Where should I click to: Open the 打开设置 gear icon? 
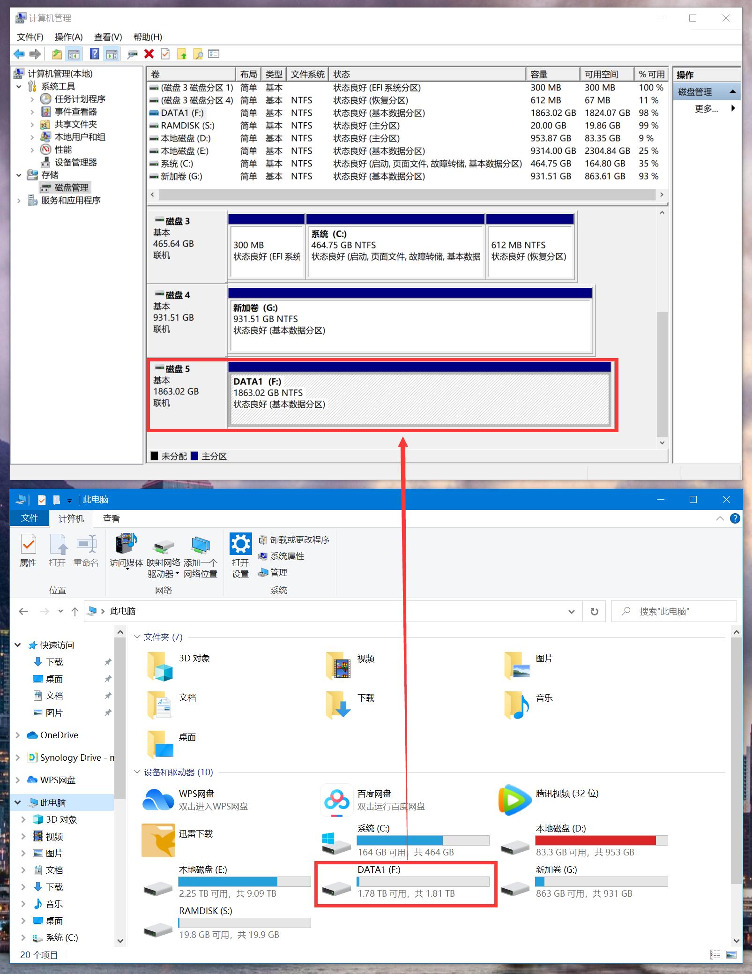(x=240, y=545)
